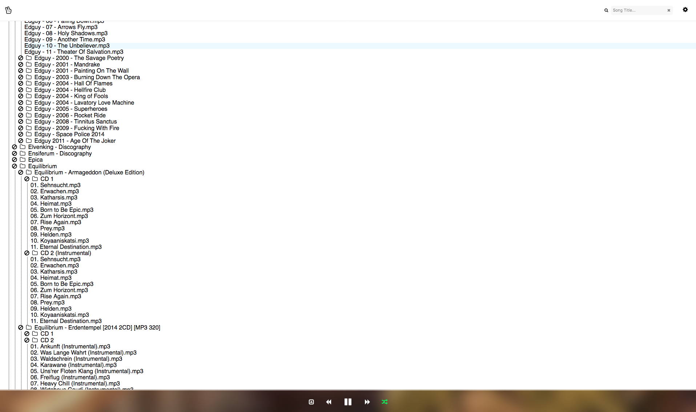
Task: Click the search magnifier icon
Action: [606, 11]
